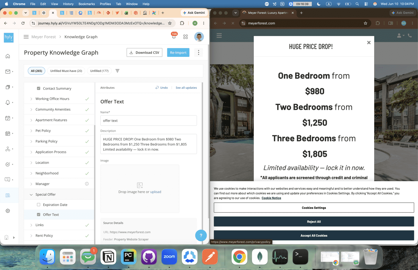
Task: Expand the Manager row
Action: (x=59, y=184)
